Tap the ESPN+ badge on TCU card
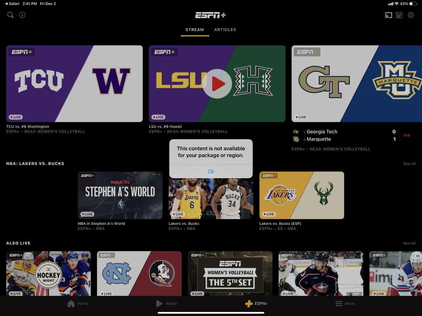The image size is (422, 316). pyautogui.click(x=21, y=52)
